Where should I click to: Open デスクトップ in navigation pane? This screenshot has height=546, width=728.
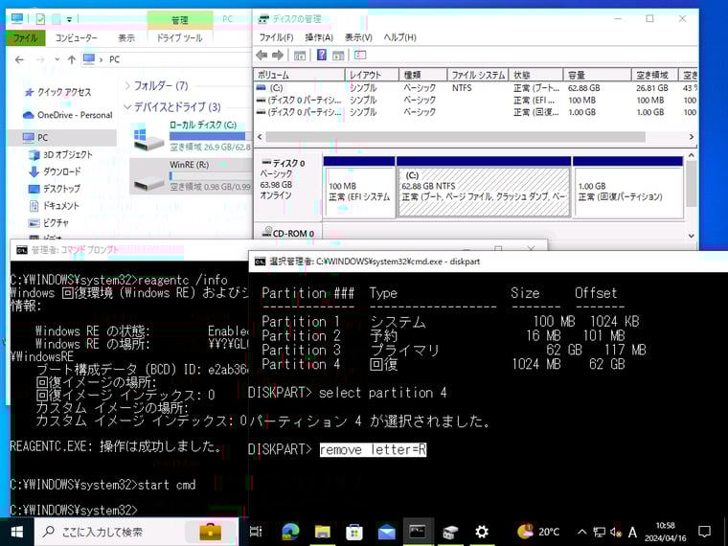(61, 189)
